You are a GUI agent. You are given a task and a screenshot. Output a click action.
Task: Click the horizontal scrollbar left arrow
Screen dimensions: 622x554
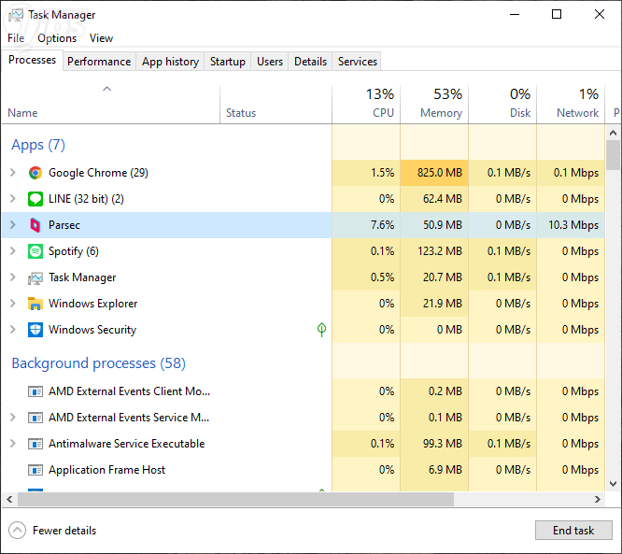(x=9, y=499)
